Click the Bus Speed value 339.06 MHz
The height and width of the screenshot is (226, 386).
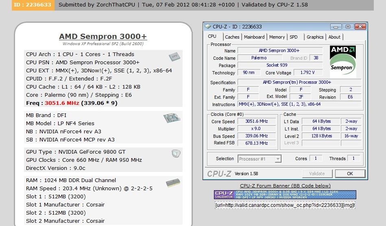coord(257,136)
